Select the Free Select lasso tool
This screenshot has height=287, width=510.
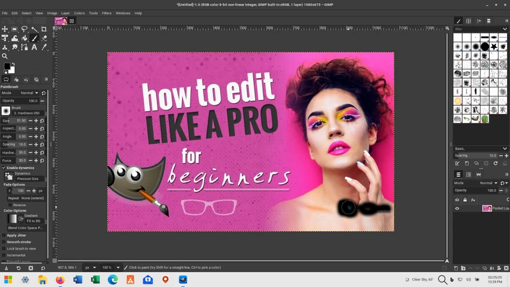pos(24,29)
